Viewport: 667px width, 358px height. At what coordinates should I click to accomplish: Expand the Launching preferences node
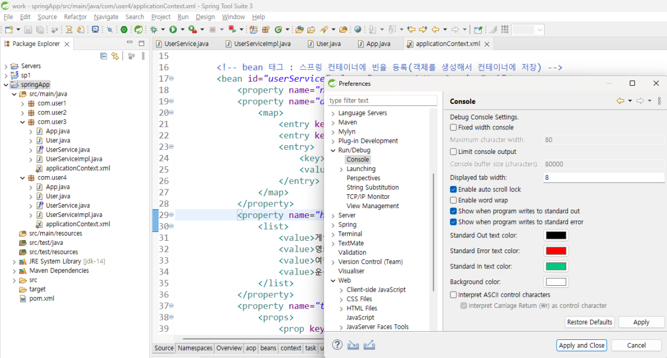click(x=342, y=169)
